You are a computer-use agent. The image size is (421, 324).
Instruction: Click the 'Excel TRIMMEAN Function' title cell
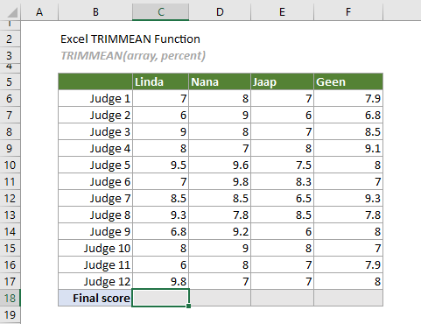click(130, 39)
